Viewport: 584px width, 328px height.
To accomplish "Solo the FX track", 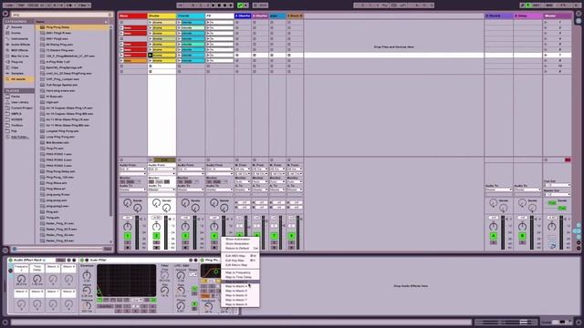I will [214, 242].
